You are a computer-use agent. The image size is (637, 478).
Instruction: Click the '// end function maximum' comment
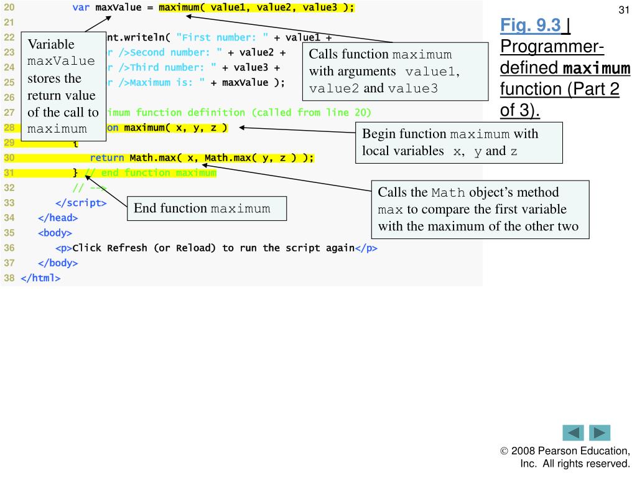[x=151, y=173]
